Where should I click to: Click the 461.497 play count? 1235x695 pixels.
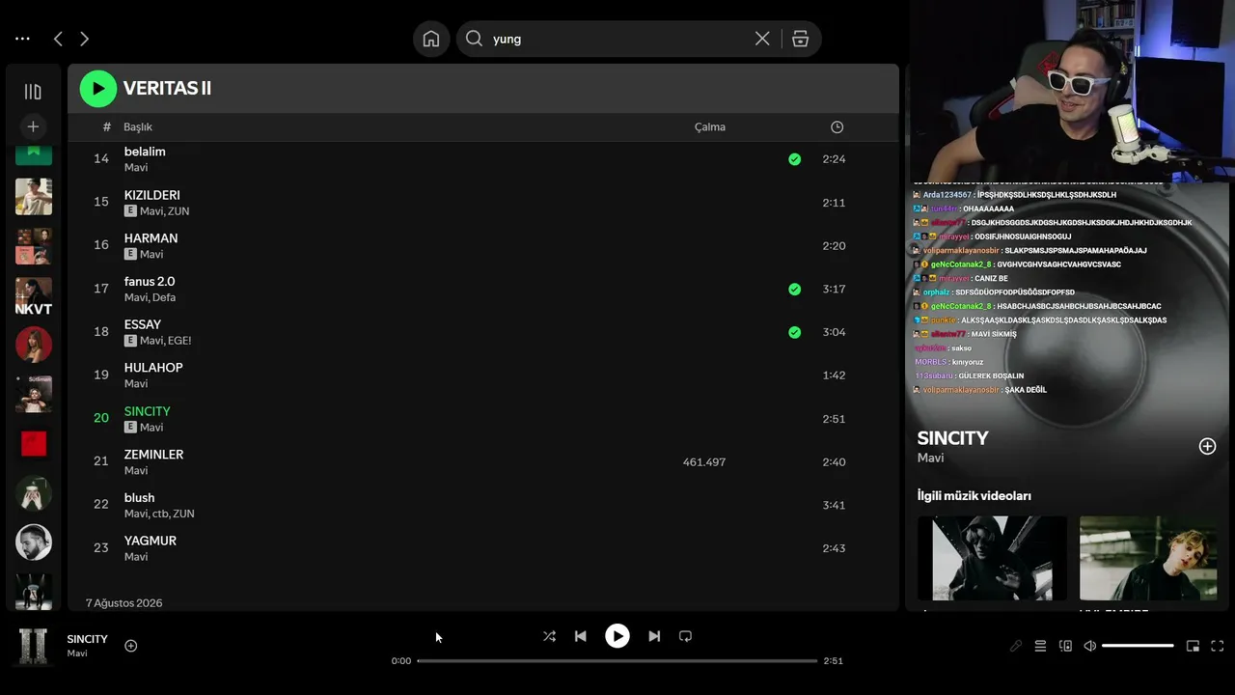point(704,462)
